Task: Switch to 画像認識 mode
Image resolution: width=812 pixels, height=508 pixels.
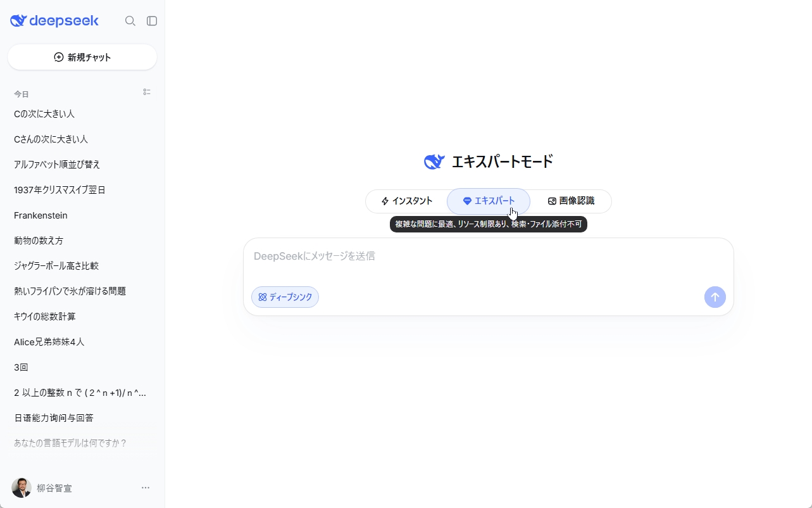Action: [x=571, y=201]
